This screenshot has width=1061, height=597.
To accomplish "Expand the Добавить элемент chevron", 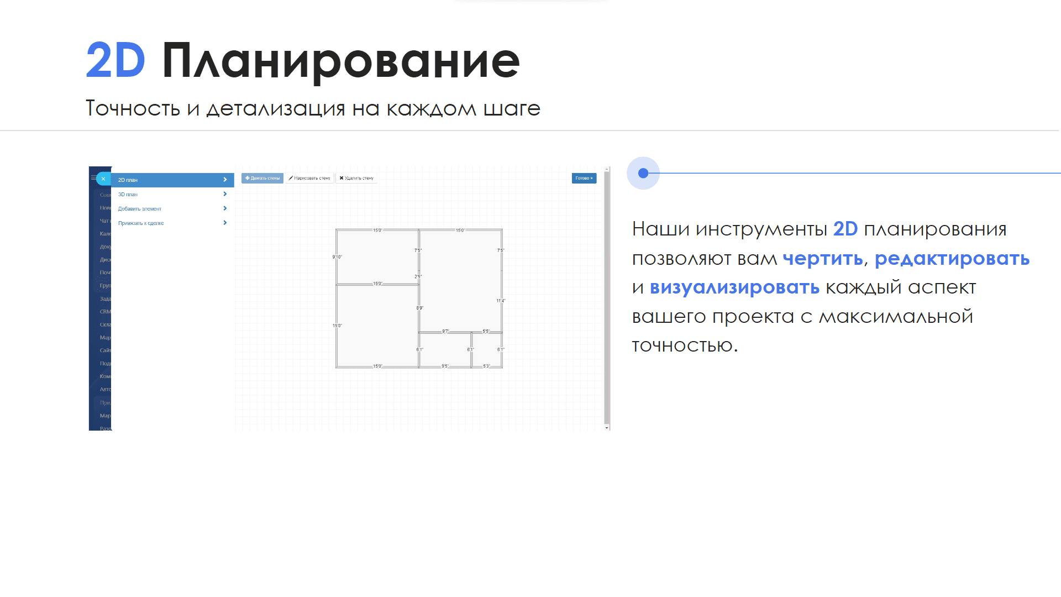I will click(x=225, y=209).
